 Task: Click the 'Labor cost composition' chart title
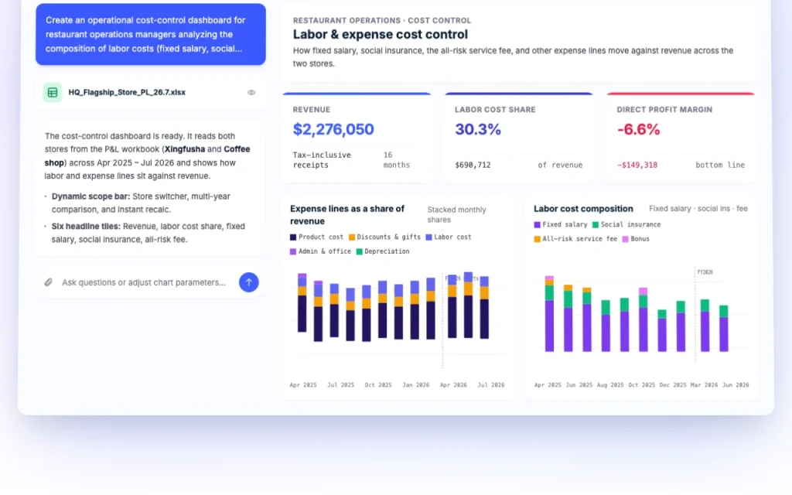click(x=583, y=209)
